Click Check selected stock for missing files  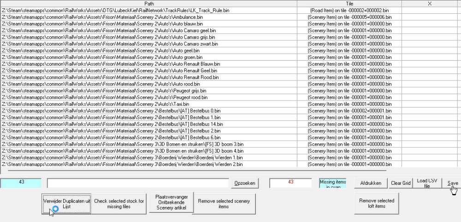[119, 204]
